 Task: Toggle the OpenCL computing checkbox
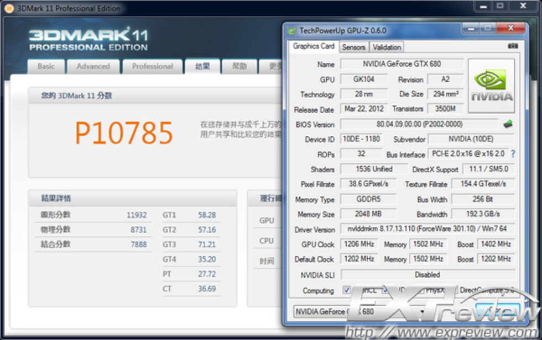[346, 290]
